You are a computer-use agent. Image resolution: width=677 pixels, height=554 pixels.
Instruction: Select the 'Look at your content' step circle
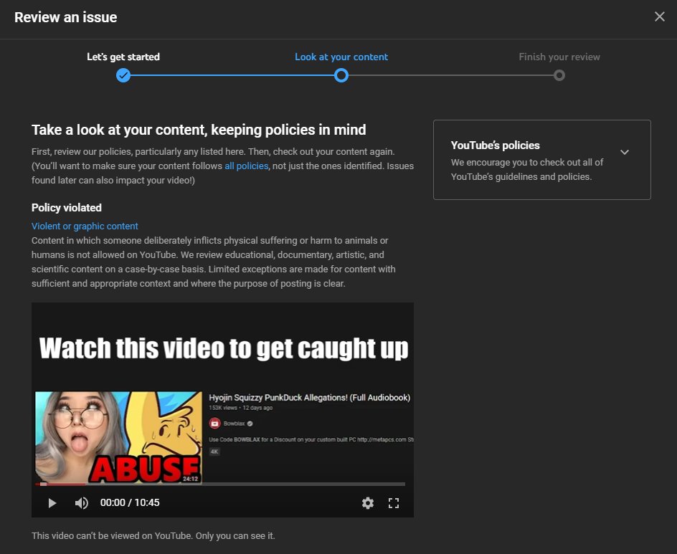click(341, 75)
